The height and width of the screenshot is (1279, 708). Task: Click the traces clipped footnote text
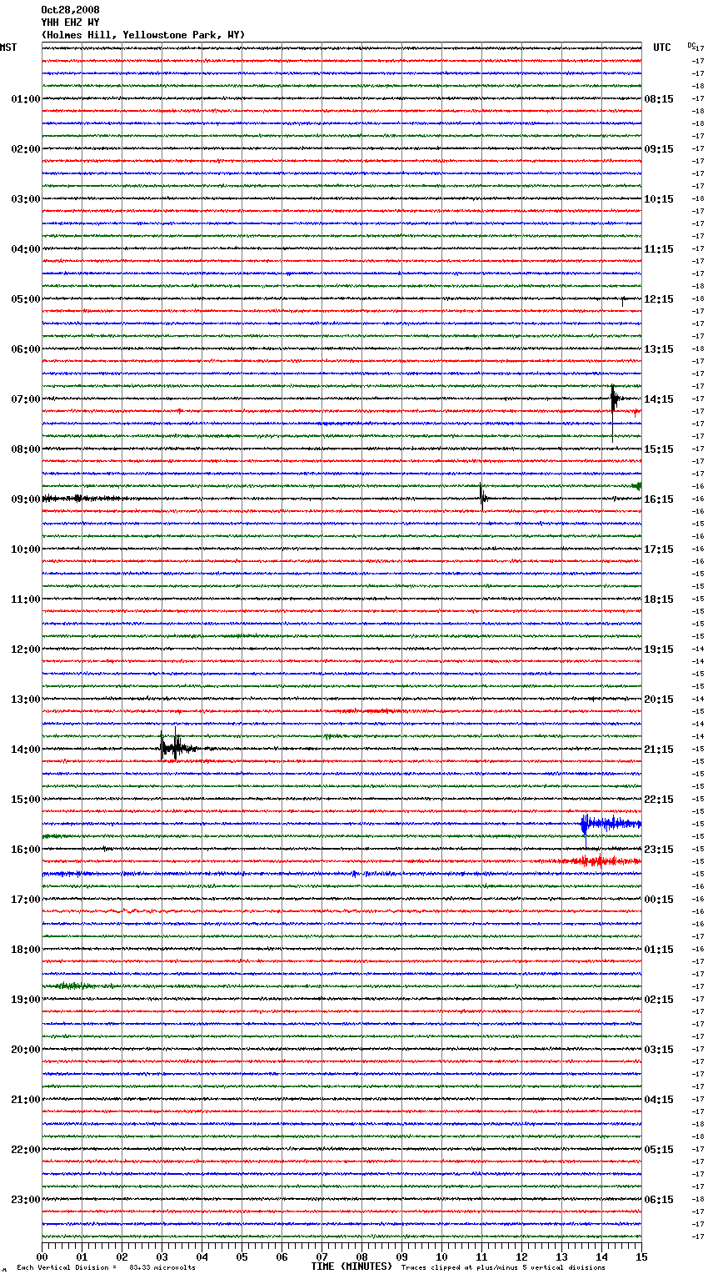pos(503,1267)
